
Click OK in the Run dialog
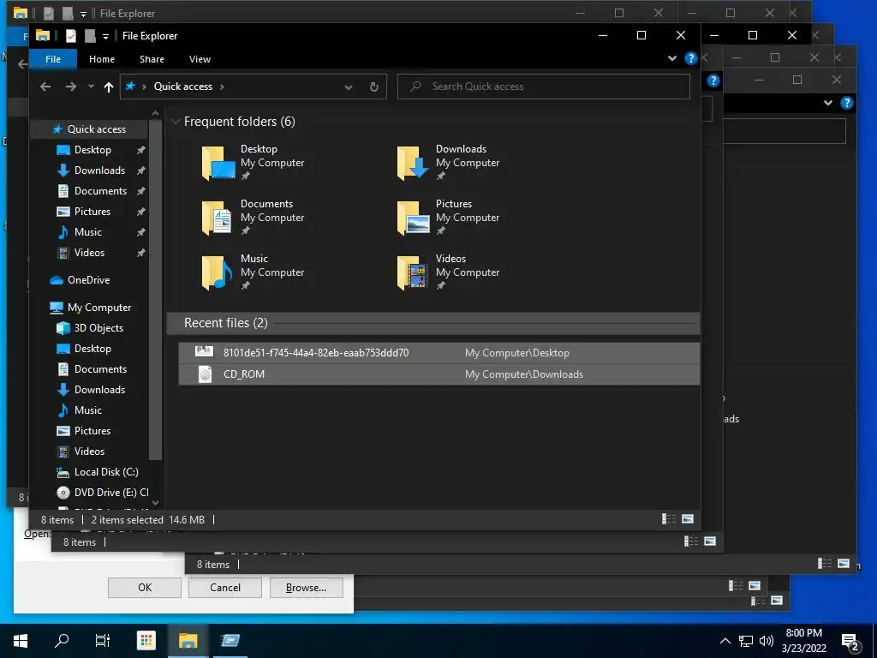(x=145, y=588)
